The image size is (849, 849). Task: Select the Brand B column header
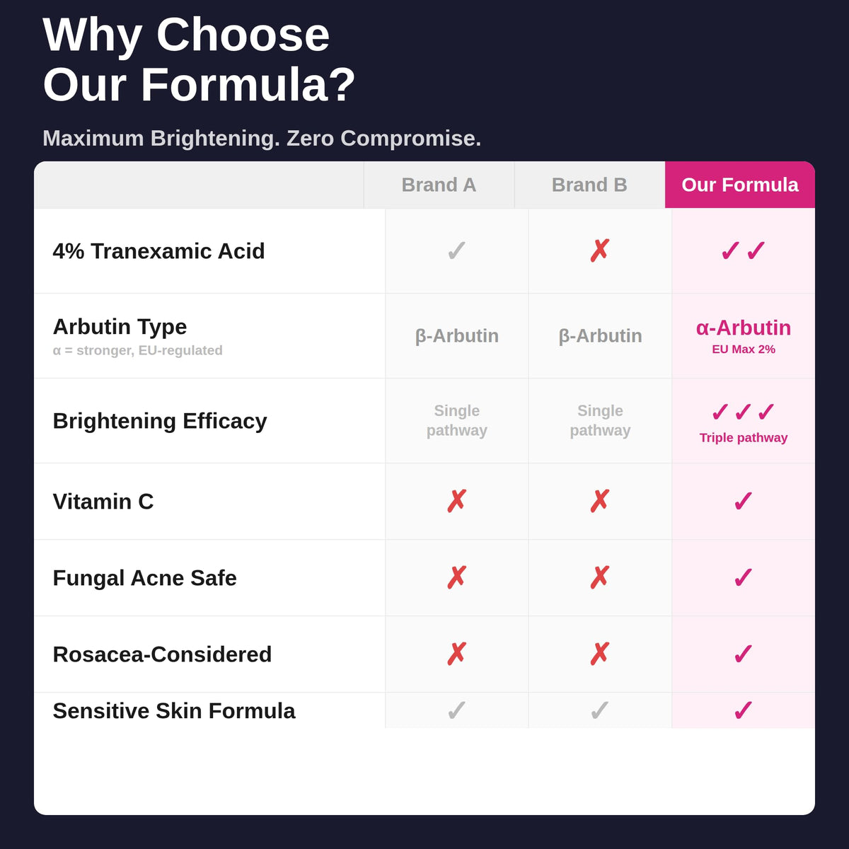(x=589, y=185)
